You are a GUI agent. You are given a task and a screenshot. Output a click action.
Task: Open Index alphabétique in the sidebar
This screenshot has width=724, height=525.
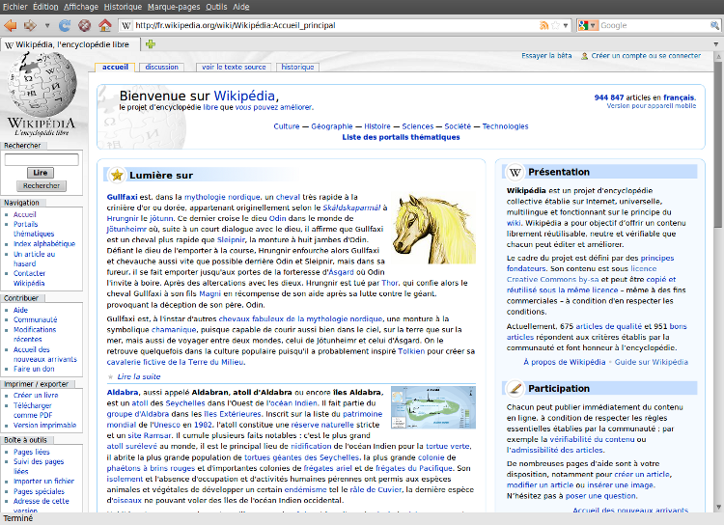(44, 244)
